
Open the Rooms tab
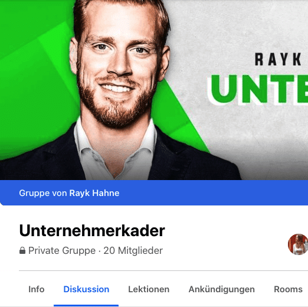[288, 289]
